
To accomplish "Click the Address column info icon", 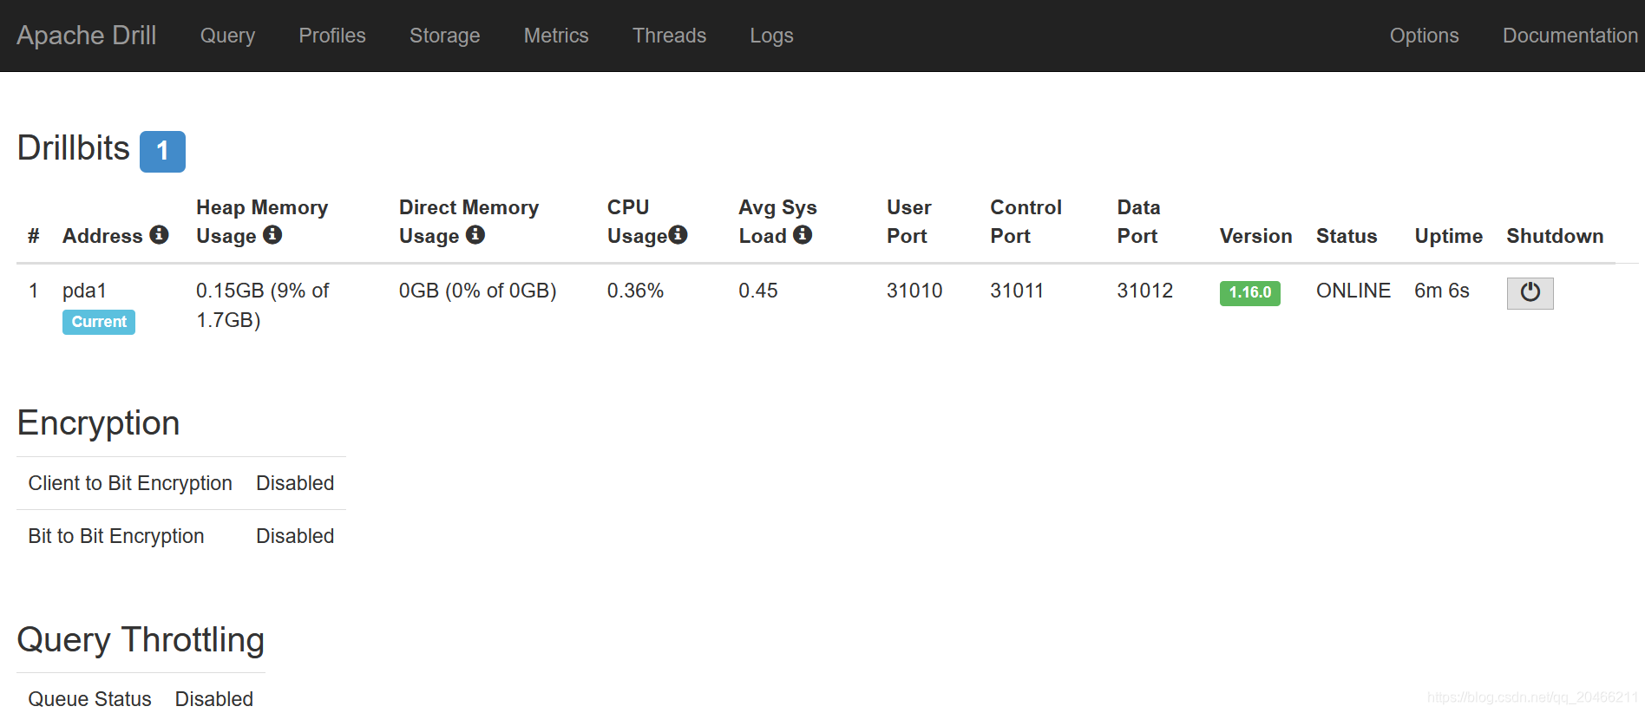I will (x=159, y=234).
